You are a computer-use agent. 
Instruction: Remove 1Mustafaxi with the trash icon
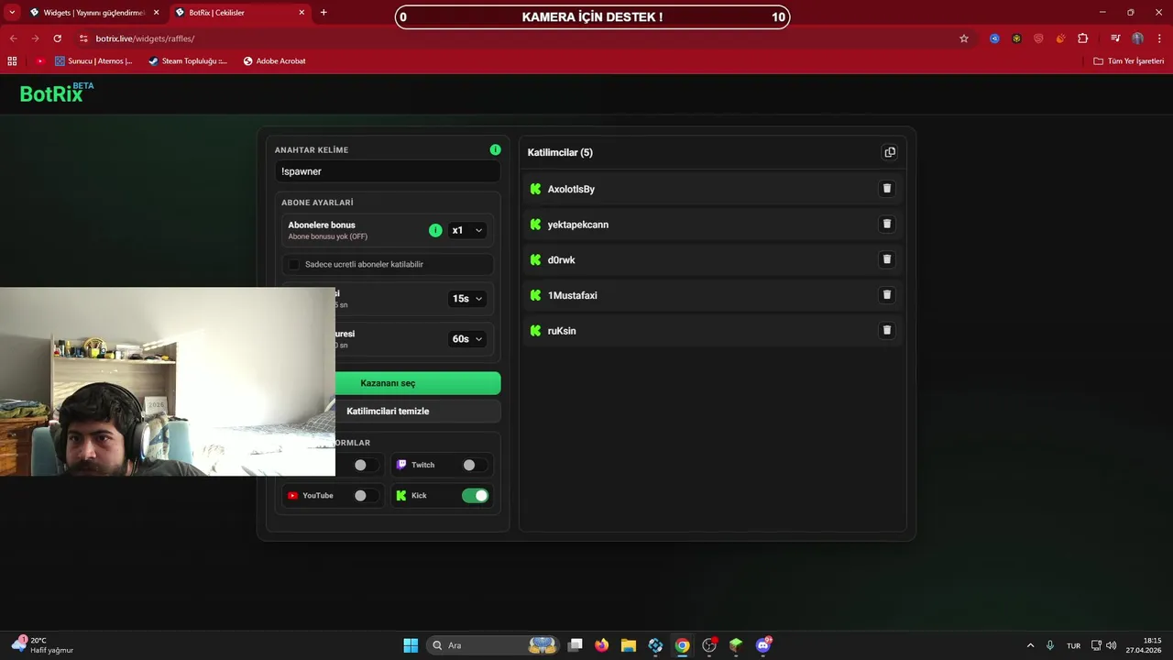(x=886, y=294)
